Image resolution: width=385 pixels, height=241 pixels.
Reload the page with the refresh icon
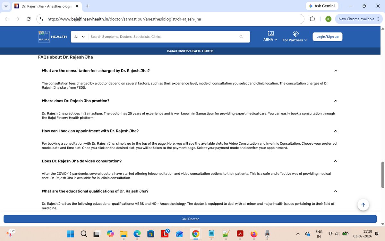click(29, 19)
